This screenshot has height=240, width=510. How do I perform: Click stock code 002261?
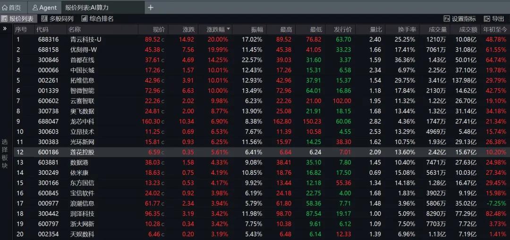pos(48,81)
